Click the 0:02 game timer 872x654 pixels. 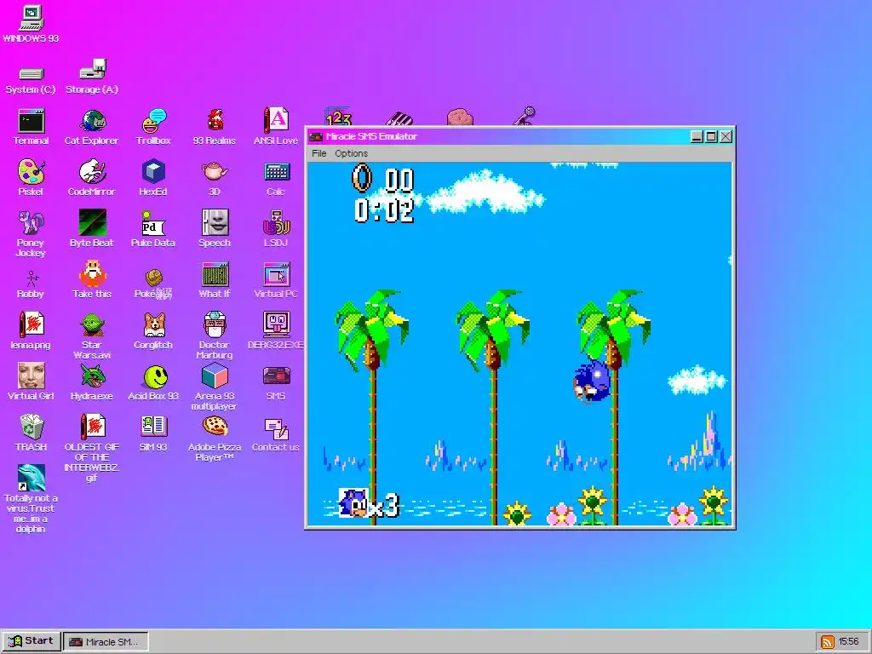384,211
